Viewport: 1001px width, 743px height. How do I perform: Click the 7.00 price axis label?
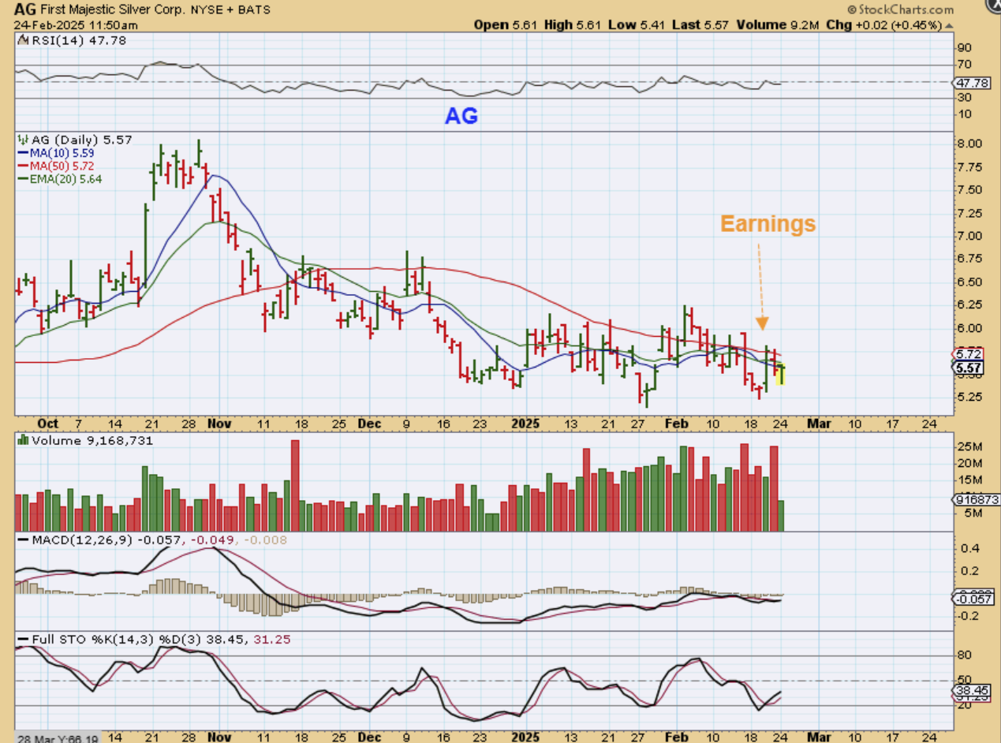969,236
